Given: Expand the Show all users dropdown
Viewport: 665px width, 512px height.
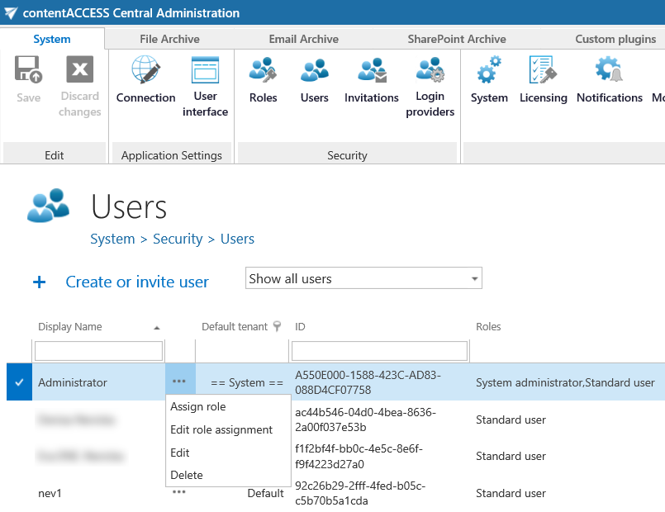Looking at the screenshot, I should click(363, 279).
